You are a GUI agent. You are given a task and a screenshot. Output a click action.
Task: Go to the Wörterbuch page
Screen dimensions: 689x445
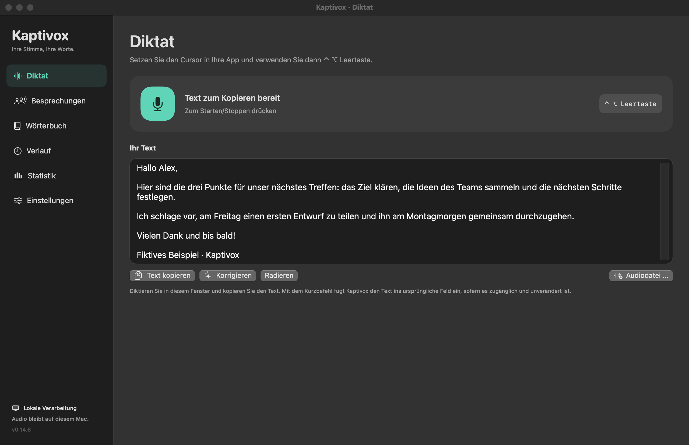pyautogui.click(x=57, y=126)
